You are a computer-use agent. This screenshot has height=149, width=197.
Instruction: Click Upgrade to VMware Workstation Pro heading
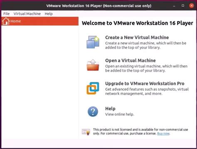click(x=145, y=84)
